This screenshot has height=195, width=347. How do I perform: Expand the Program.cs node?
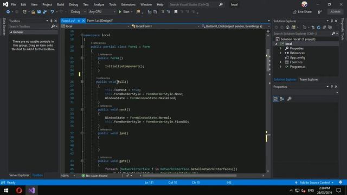(x=280, y=67)
